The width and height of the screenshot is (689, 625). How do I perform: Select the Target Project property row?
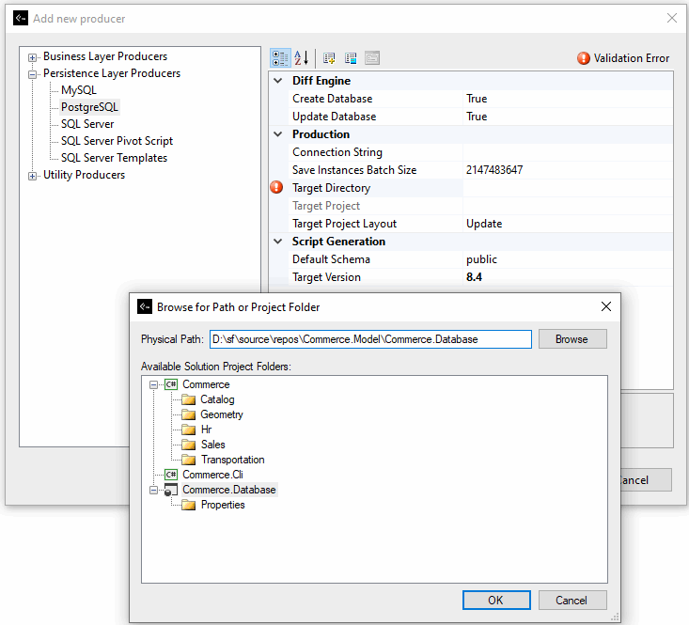coord(480,206)
